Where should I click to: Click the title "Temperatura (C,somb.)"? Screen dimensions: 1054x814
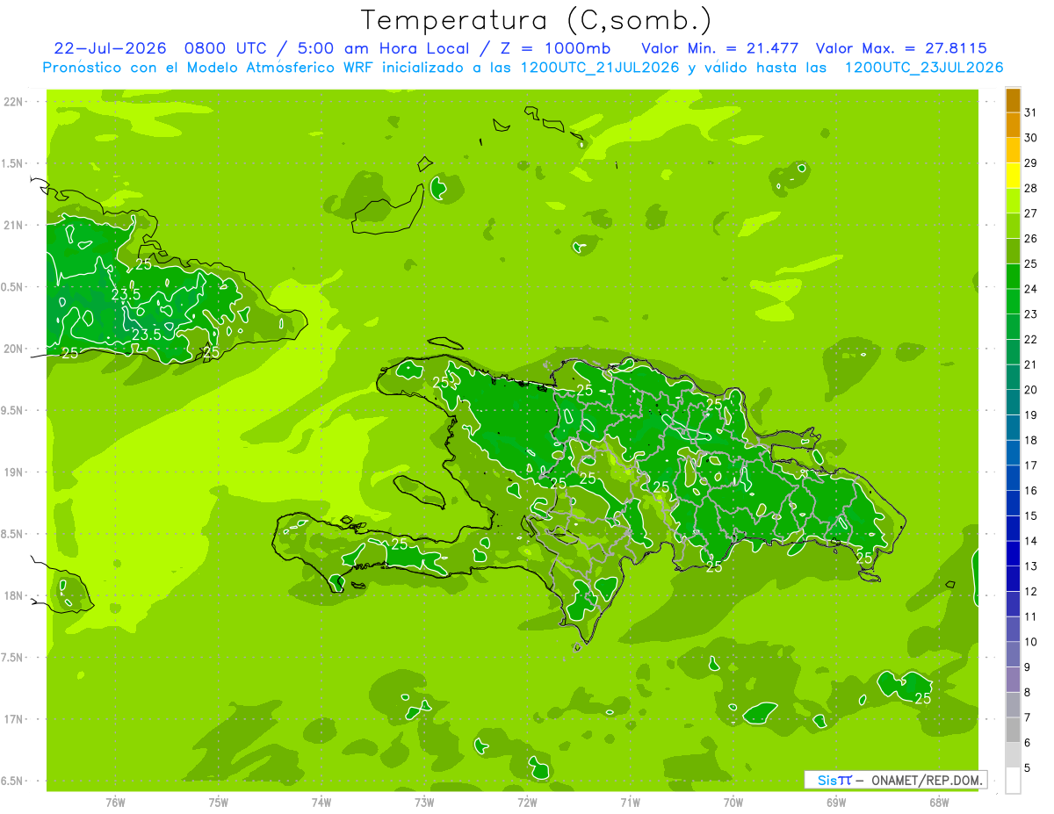pyautogui.click(x=537, y=19)
